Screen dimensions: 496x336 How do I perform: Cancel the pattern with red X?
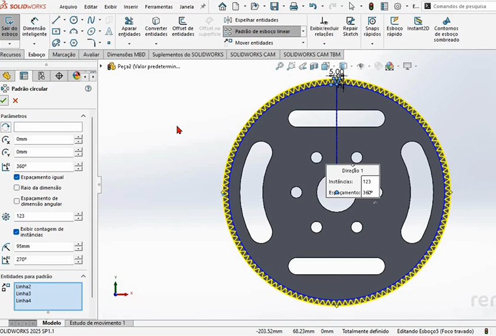pos(15,101)
